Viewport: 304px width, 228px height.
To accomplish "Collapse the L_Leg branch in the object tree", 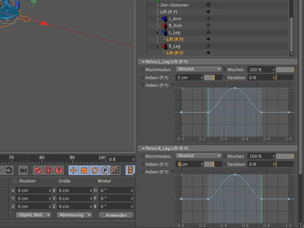I will click(x=157, y=32).
